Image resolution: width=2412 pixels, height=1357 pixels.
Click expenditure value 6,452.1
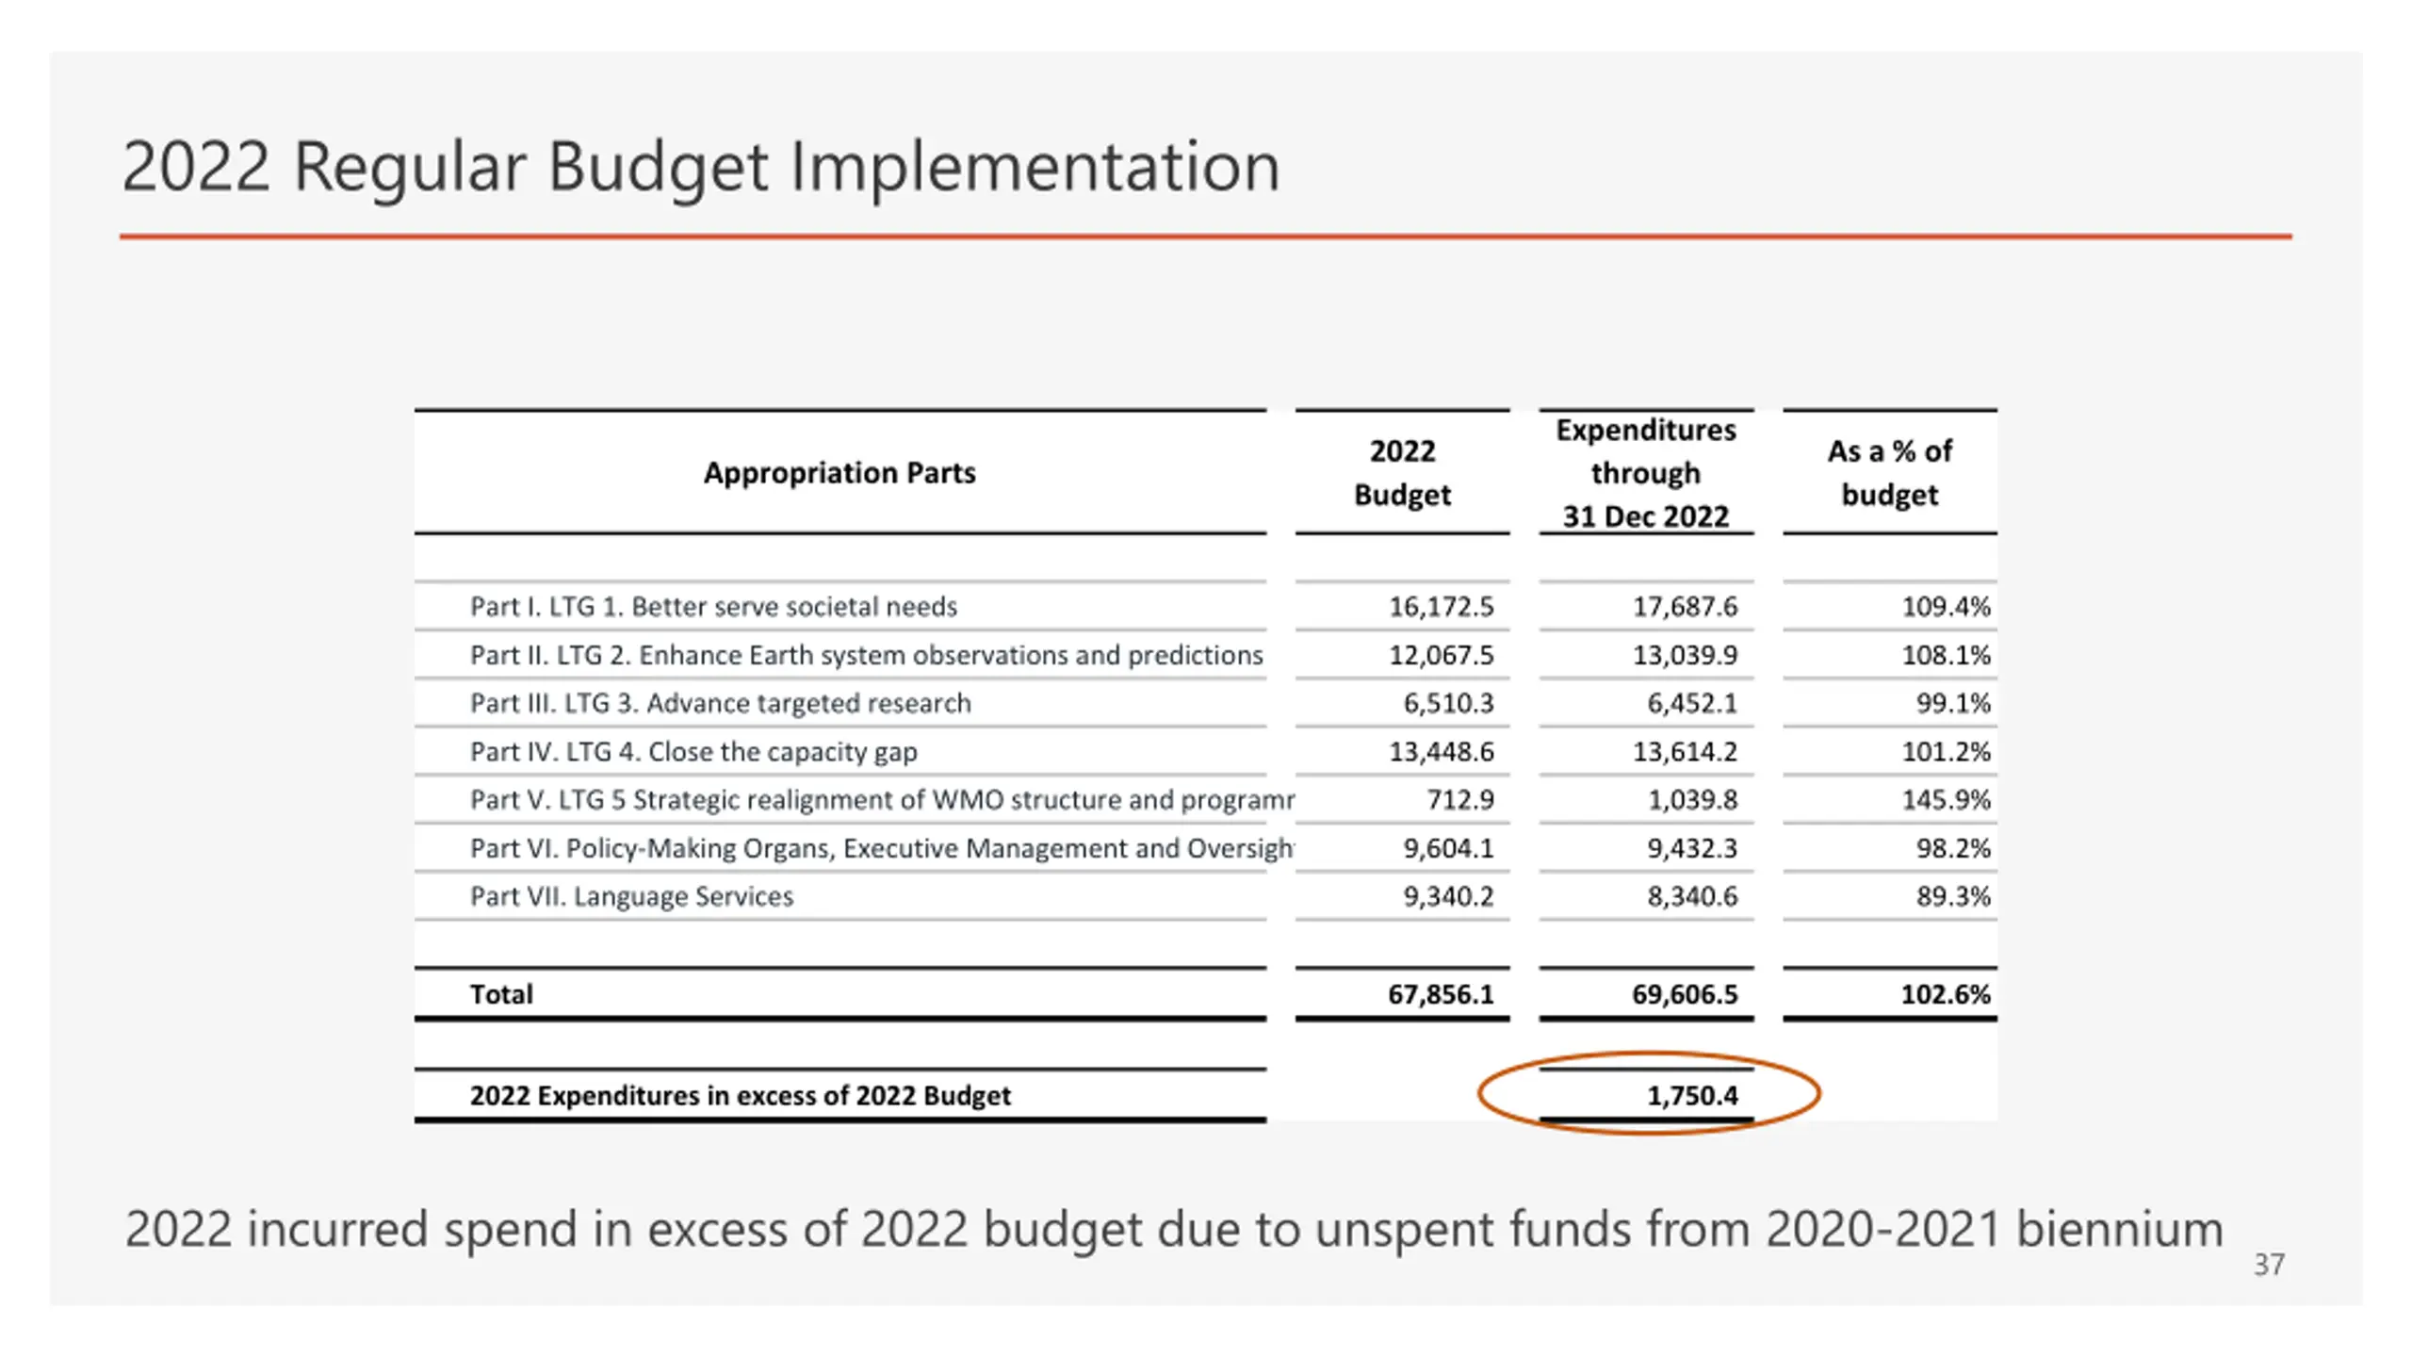click(x=1692, y=703)
